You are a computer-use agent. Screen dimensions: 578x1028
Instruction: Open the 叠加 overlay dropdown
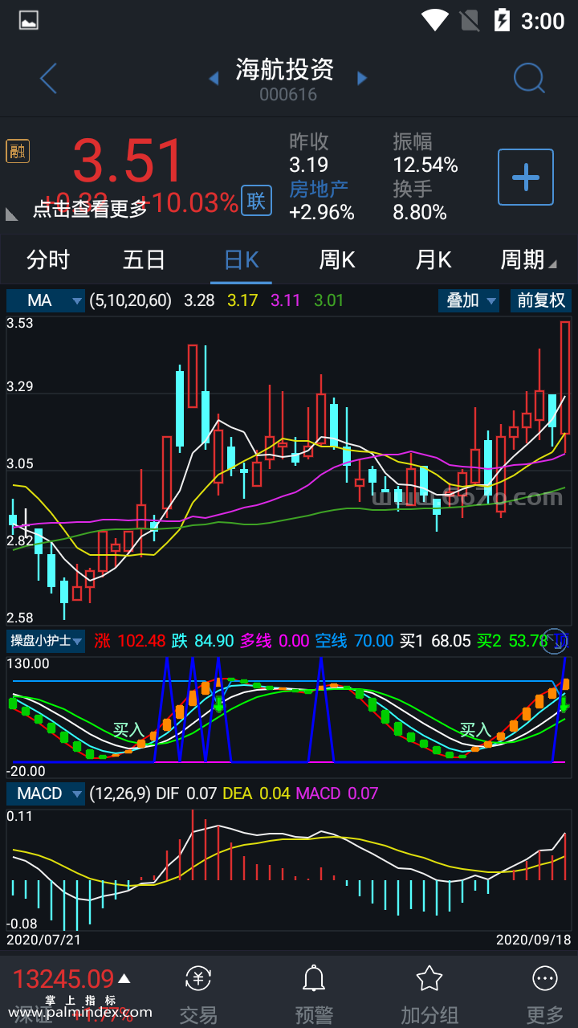click(469, 300)
